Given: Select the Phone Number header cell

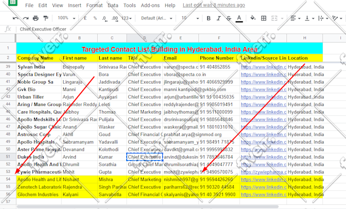Looking at the screenshot, I should [219, 58].
